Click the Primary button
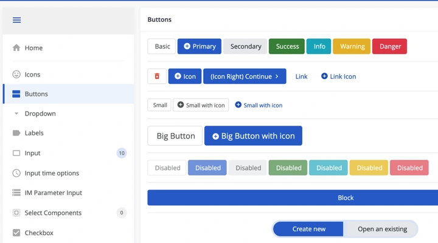 pos(200,46)
